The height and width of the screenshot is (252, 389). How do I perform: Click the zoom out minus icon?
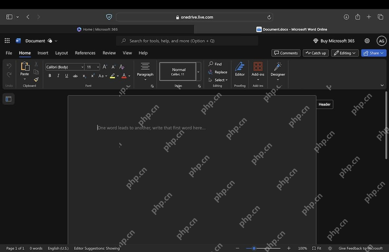(x=238, y=248)
